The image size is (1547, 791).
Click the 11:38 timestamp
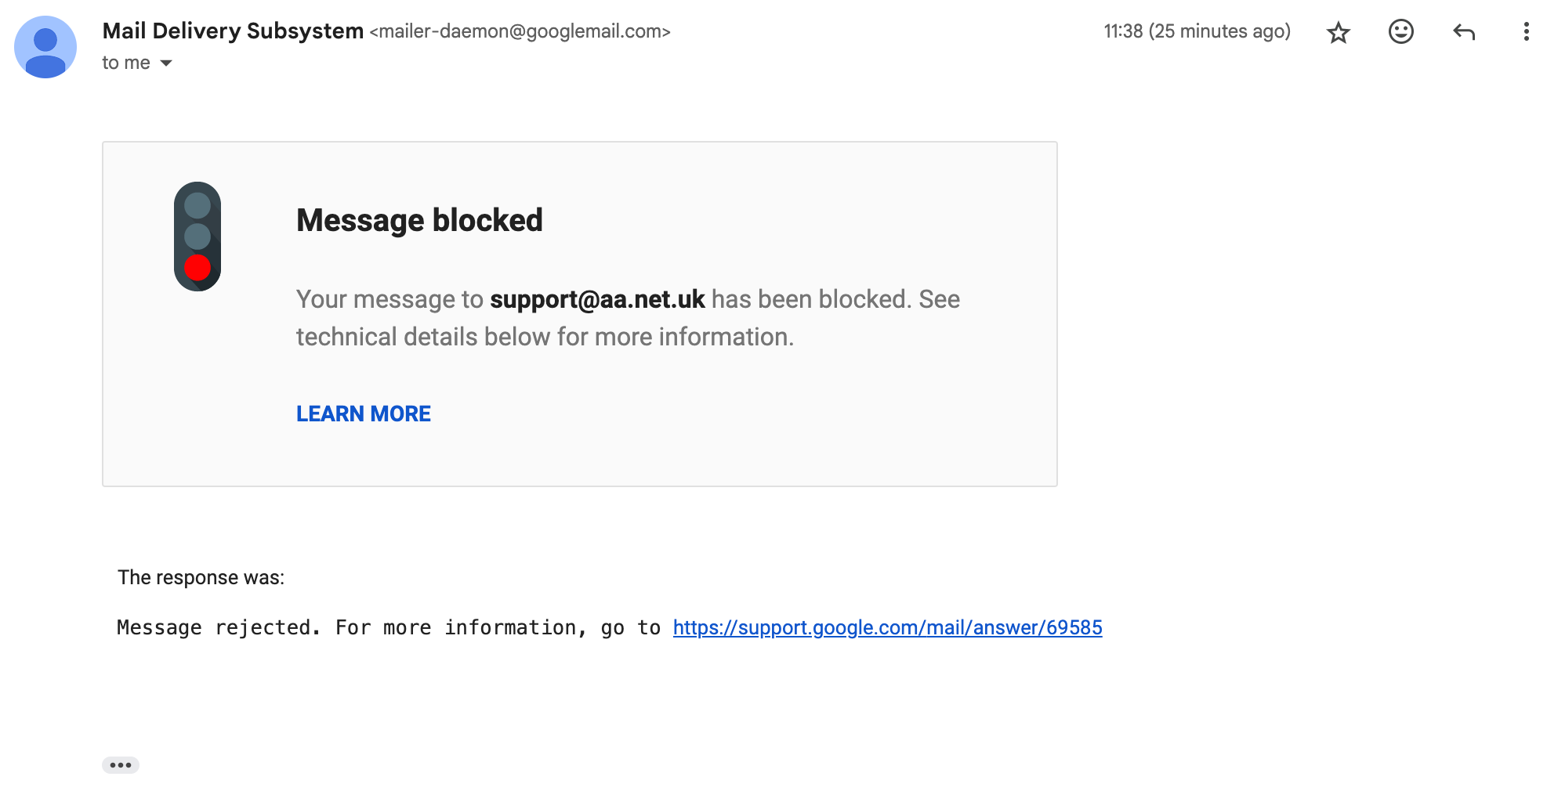(1197, 31)
